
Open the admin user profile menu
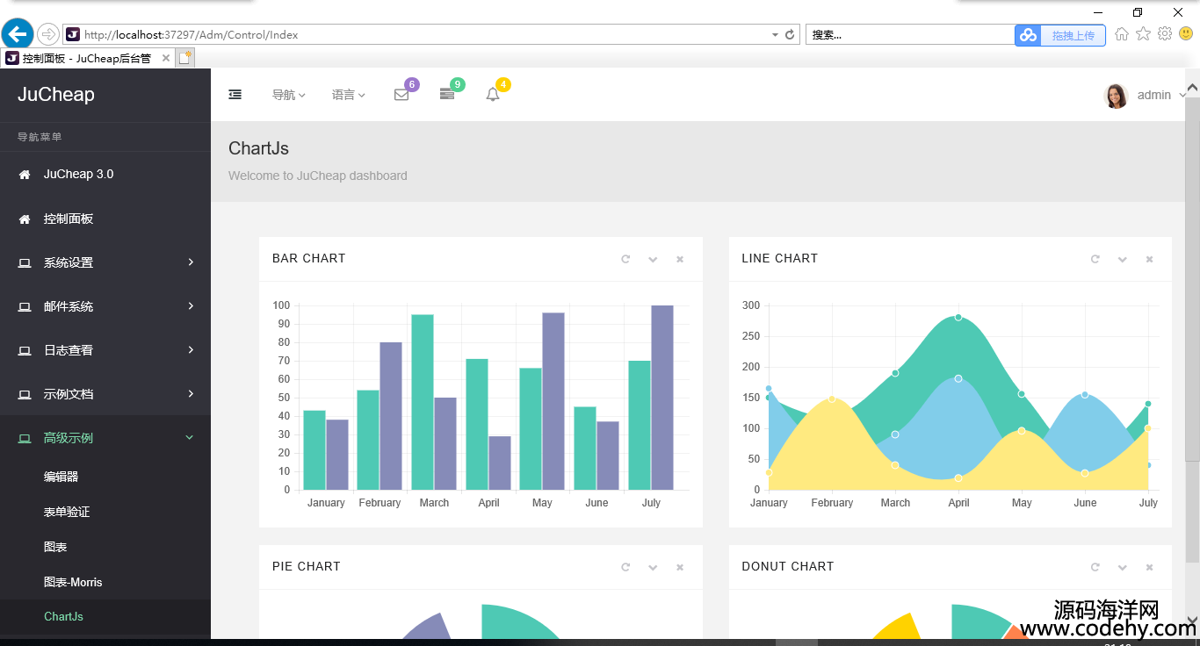click(x=1144, y=95)
